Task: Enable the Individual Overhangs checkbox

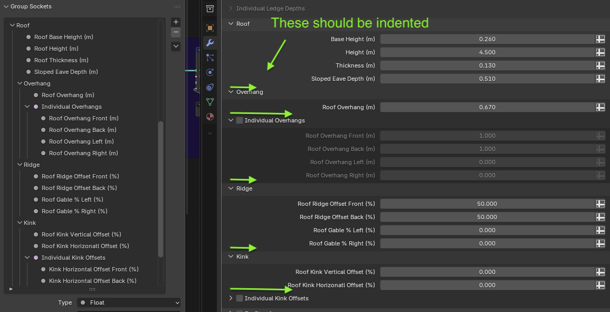Action: point(240,120)
